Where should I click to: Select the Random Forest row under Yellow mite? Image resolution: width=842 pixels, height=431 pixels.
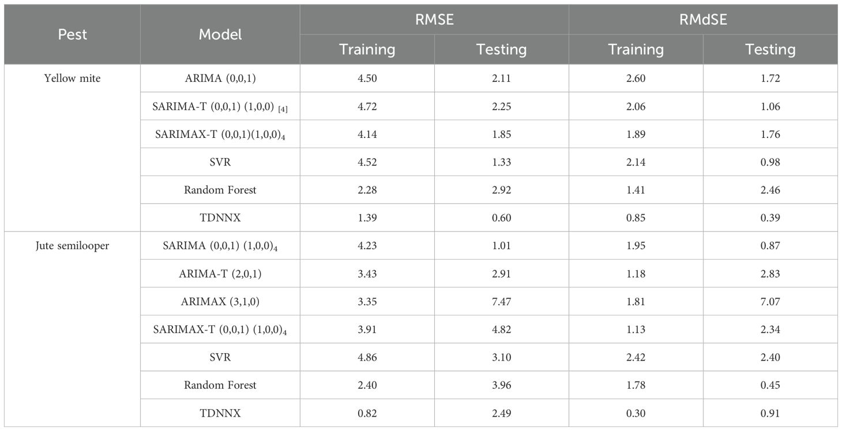coord(220,190)
